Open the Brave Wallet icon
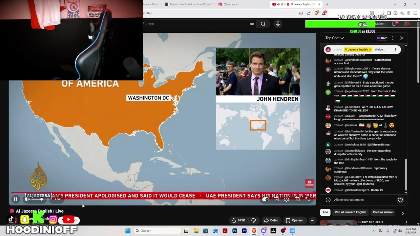Screen dimensions: 420x236 (395, 13)
